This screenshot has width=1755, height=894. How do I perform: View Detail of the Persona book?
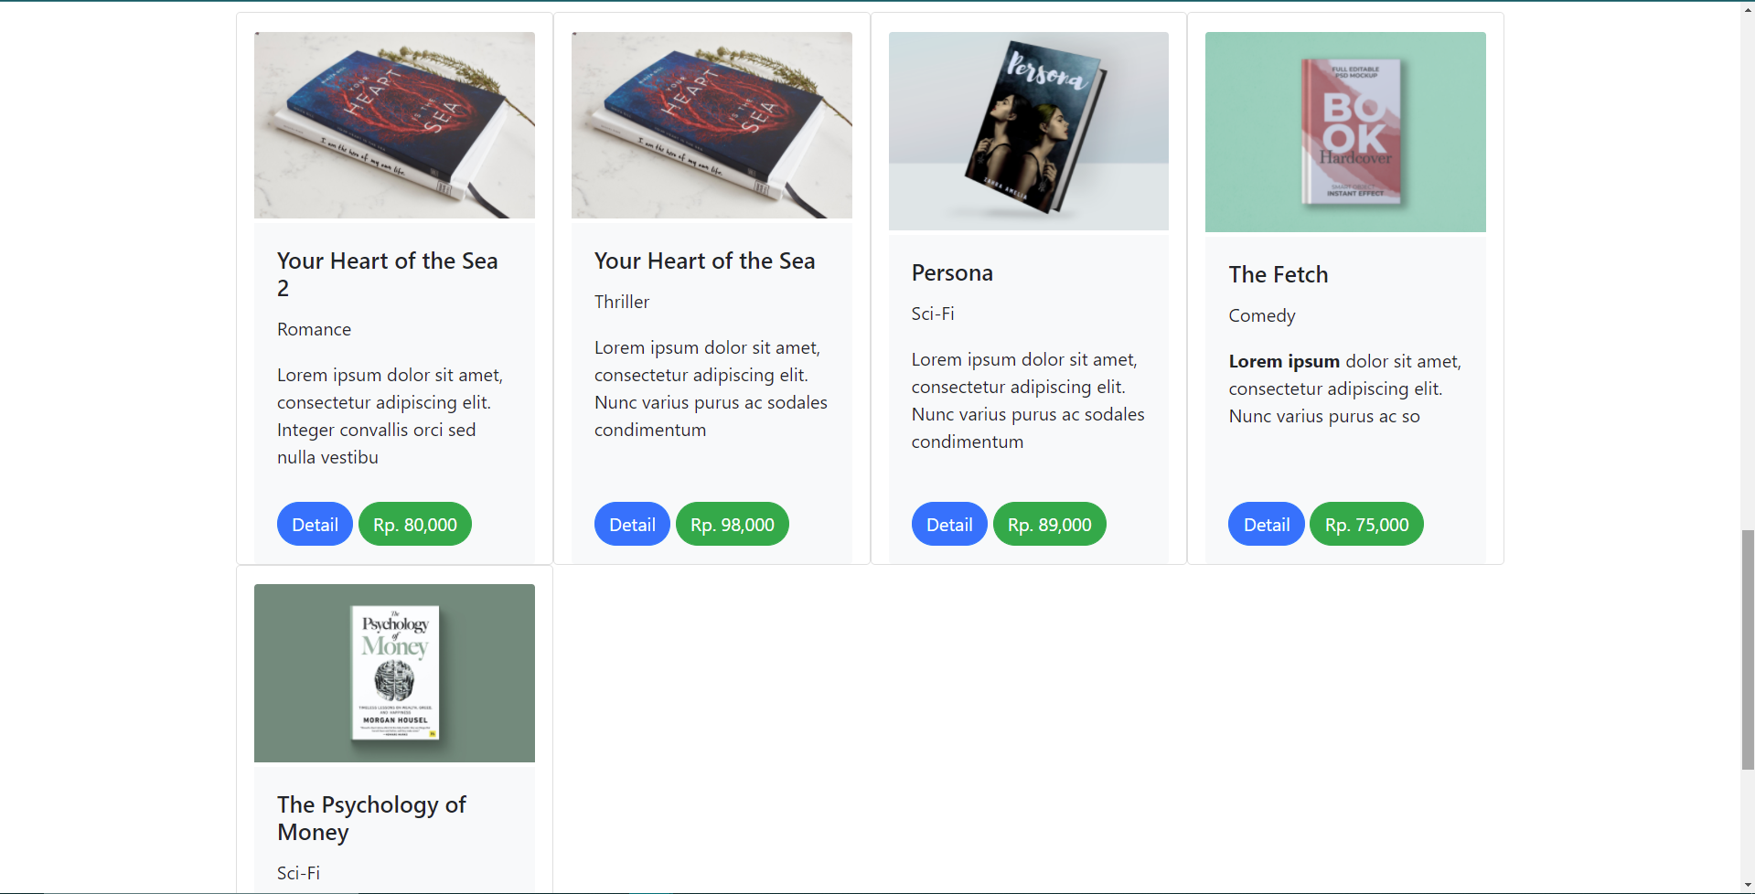point(949,525)
